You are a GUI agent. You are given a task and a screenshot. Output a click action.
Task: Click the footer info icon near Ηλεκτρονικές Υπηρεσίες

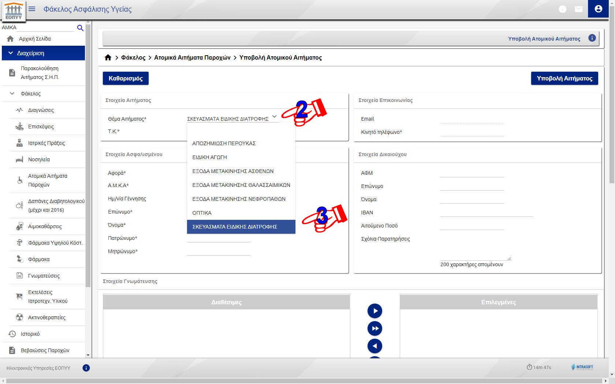tap(86, 368)
